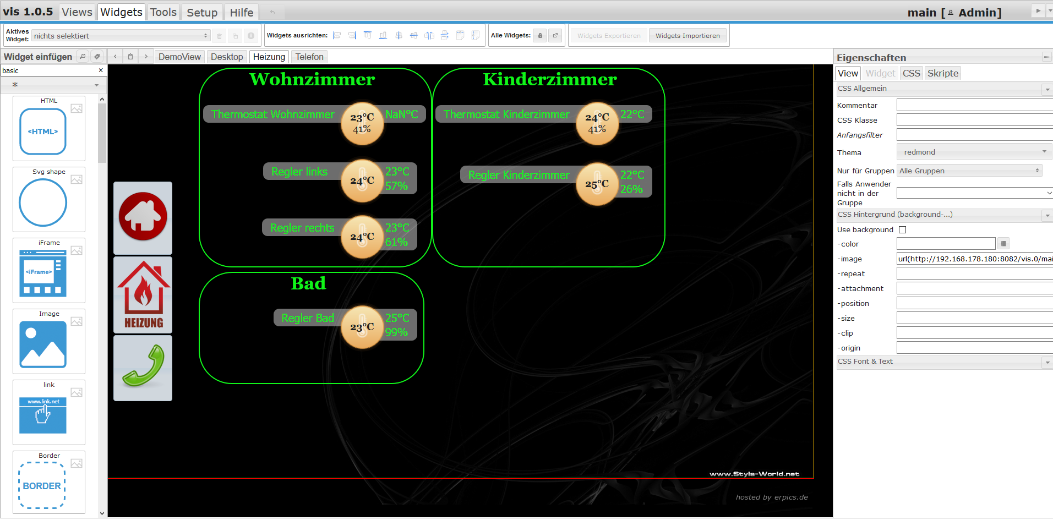Switch to the Desktop view tab
Viewport: 1053px width, 520px height.
point(227,57)
